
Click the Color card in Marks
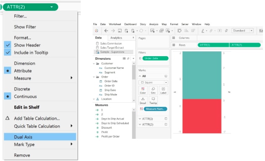tap(143, 91)
